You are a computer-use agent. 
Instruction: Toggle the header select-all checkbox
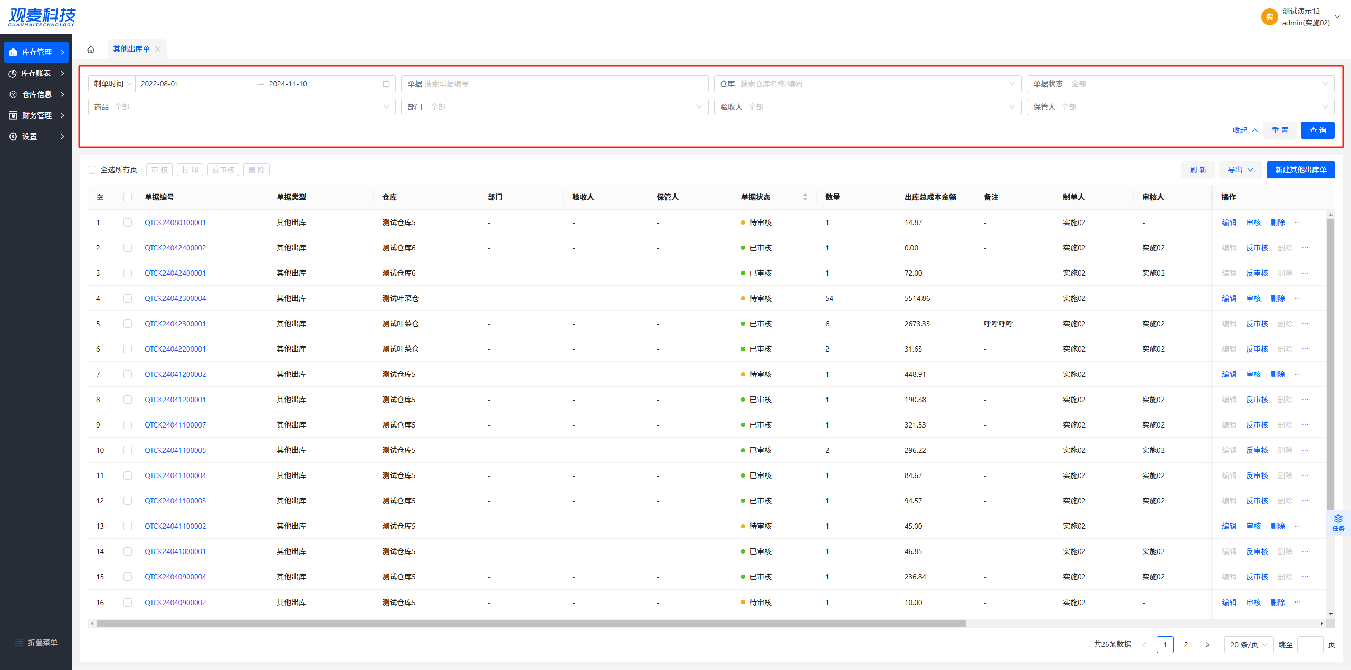point(128,197)
